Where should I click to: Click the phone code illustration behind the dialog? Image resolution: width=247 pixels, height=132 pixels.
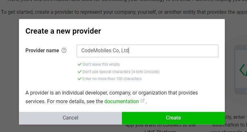(x=241, y=69)
